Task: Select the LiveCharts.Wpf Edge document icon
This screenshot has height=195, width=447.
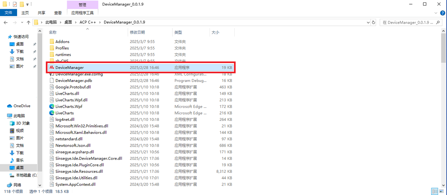Action: pyautogui.click(x=52, y=107)
